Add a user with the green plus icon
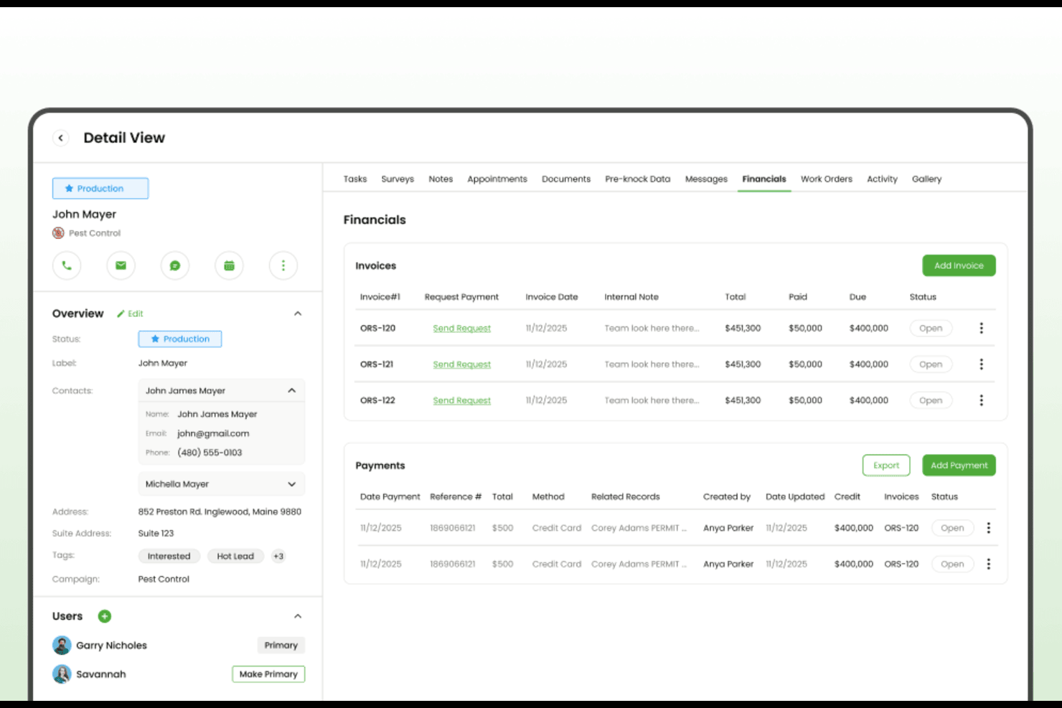 pos(105,616)
